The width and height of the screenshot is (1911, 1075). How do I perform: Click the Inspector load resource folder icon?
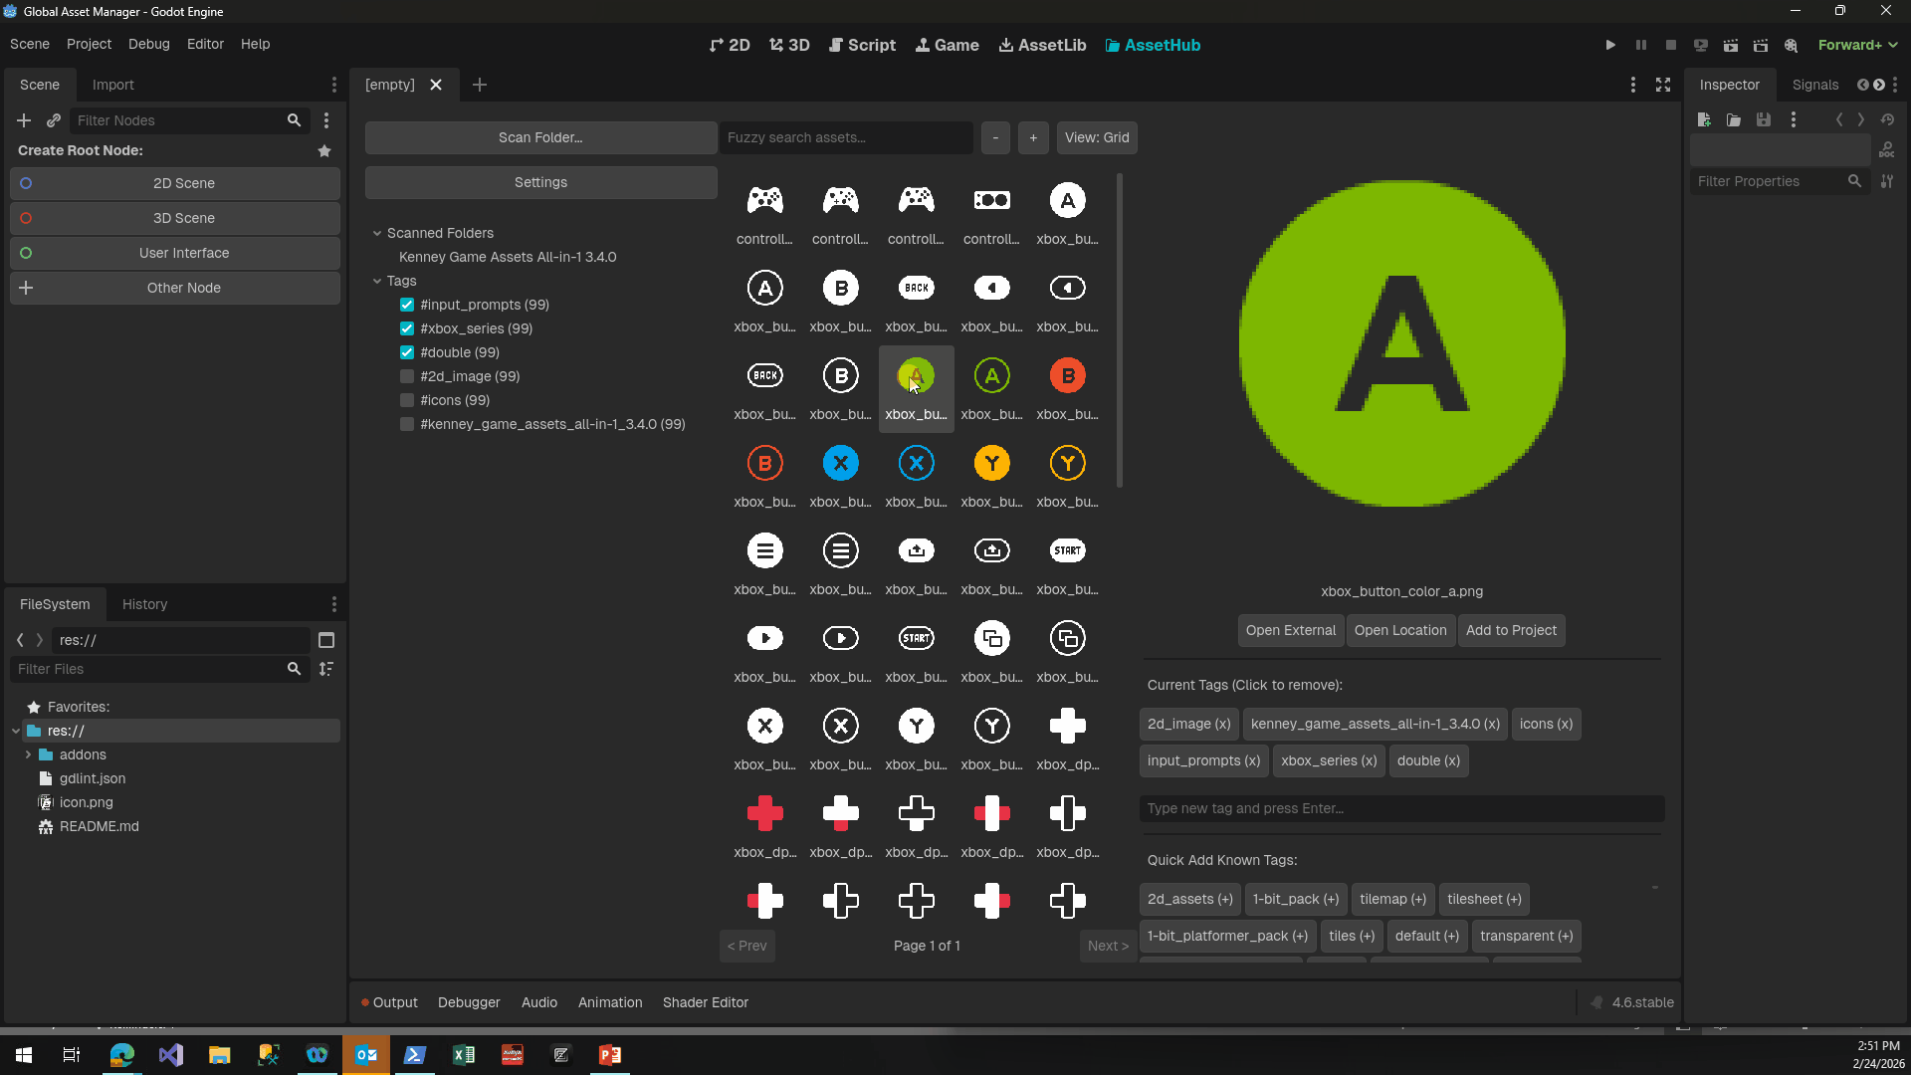pos(1734,119)
